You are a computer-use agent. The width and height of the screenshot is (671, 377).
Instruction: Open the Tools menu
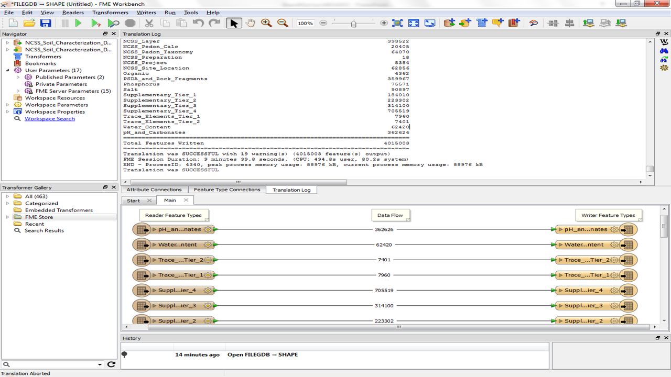191,12
